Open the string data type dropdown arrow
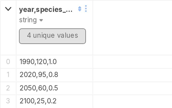172x108 pixels. (41, 20)
